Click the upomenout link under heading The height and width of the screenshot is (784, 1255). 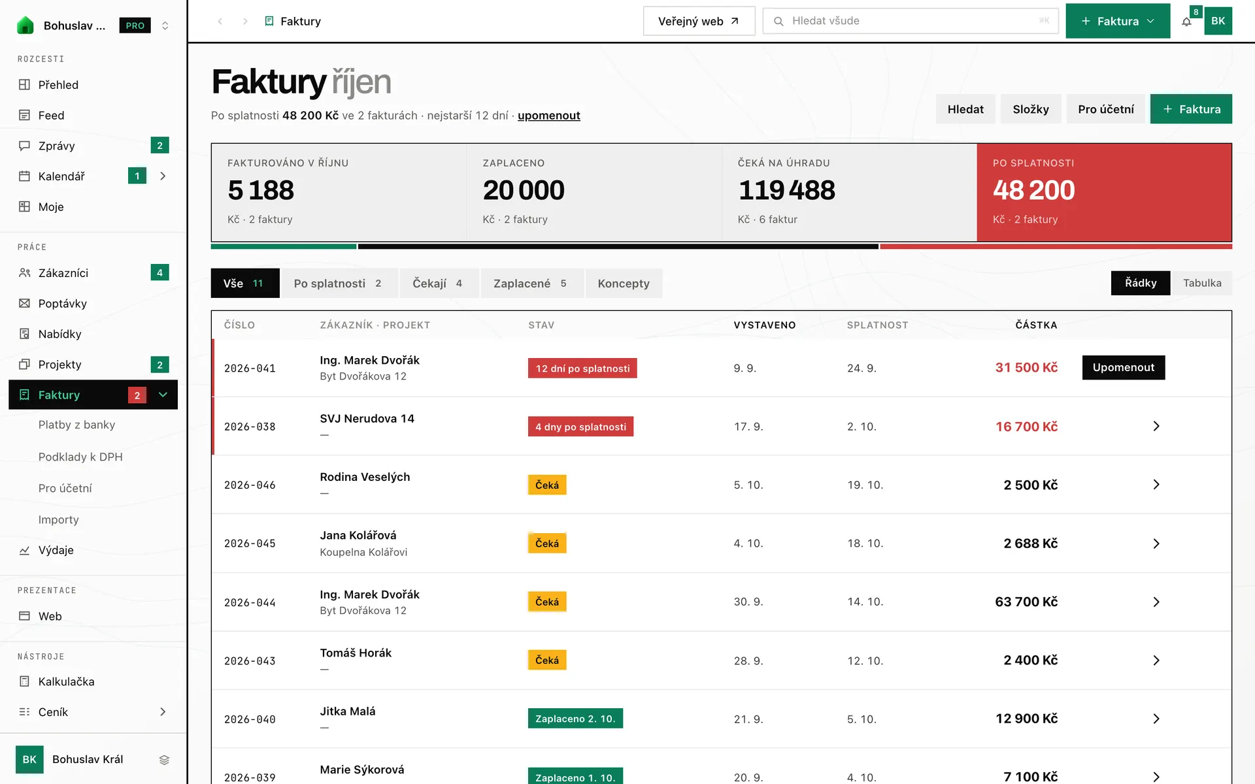click(x=549, y=116)
